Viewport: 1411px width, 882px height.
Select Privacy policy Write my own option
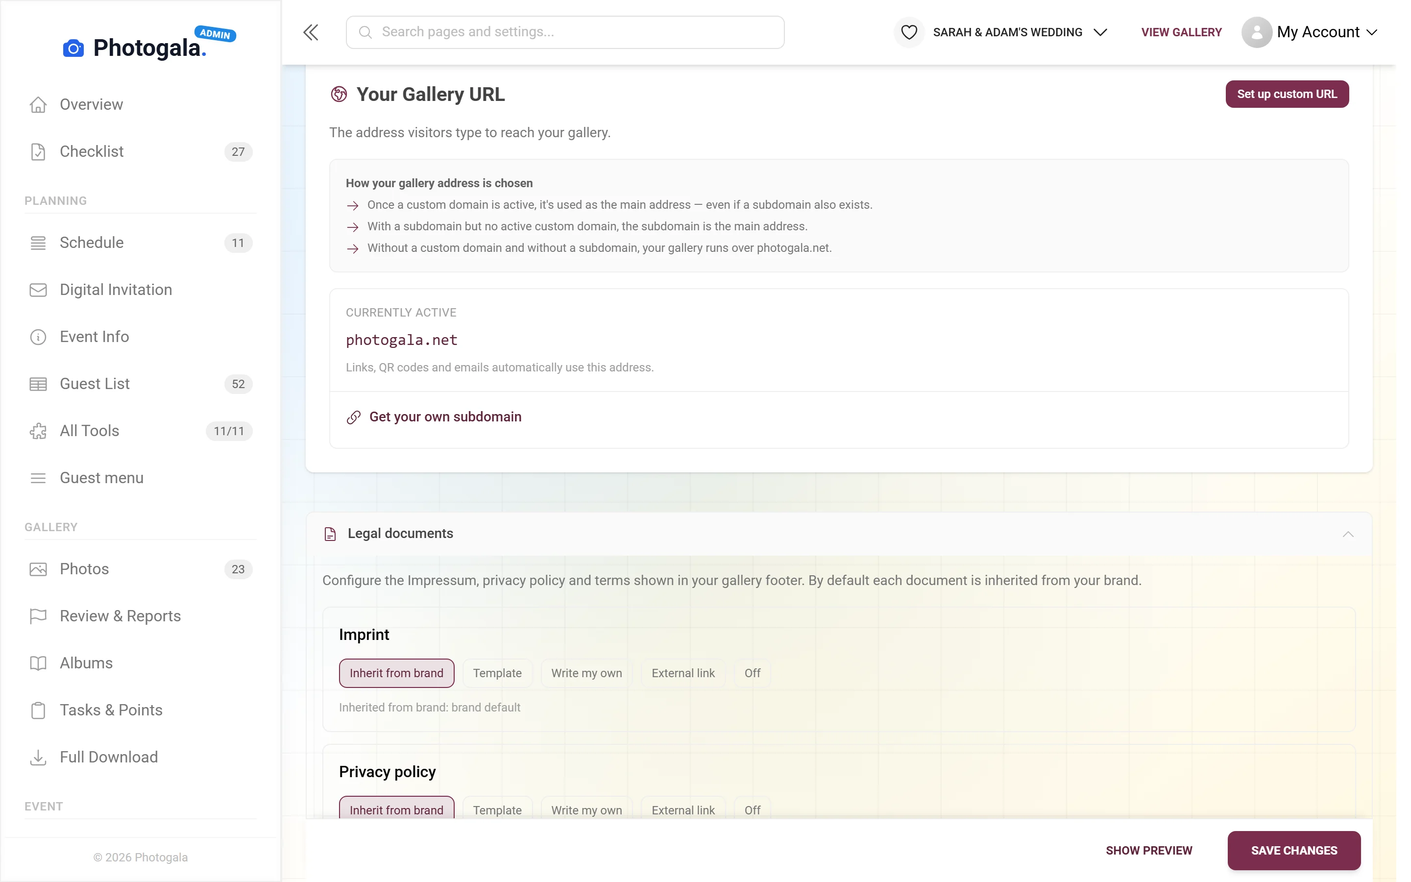[586, 809]
